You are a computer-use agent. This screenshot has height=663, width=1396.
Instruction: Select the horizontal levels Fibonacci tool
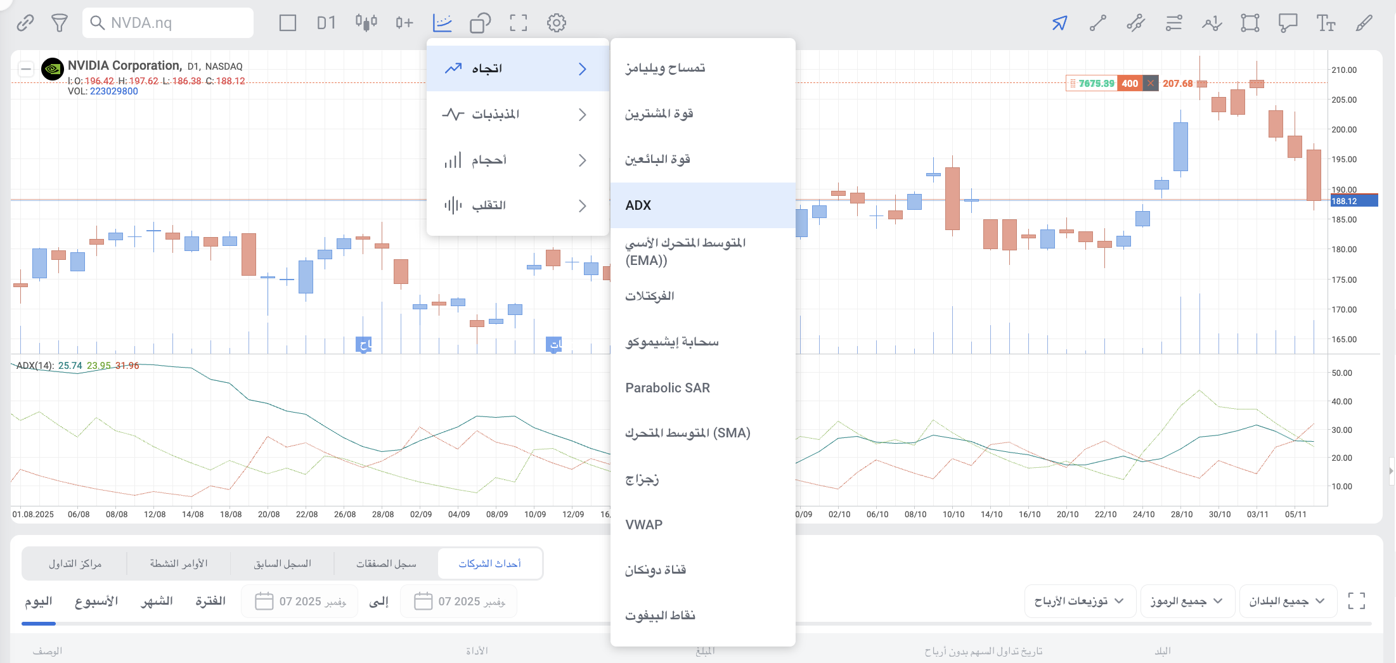[x=1173, y=23]
